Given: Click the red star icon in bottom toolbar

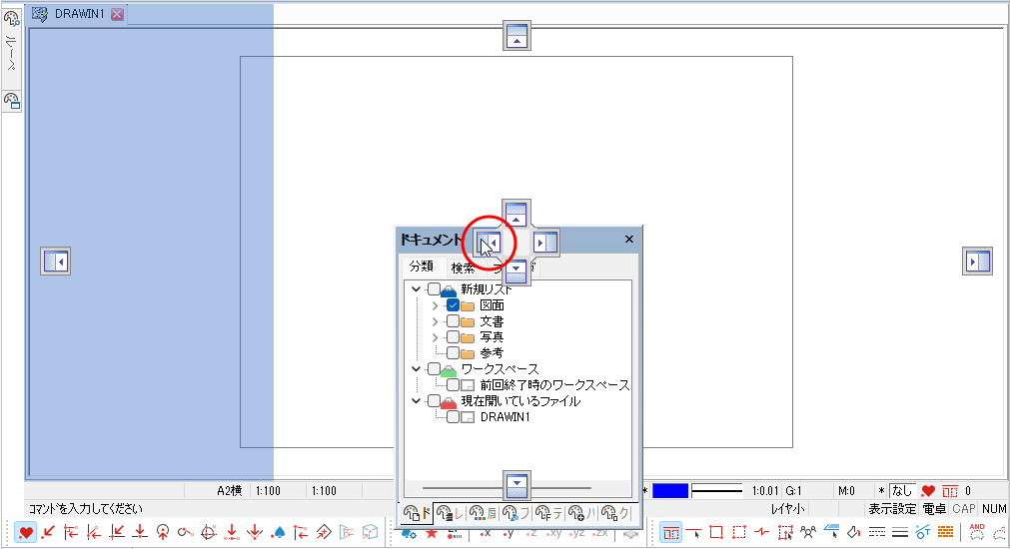Looking at the screenshot, I should (432, 534).
